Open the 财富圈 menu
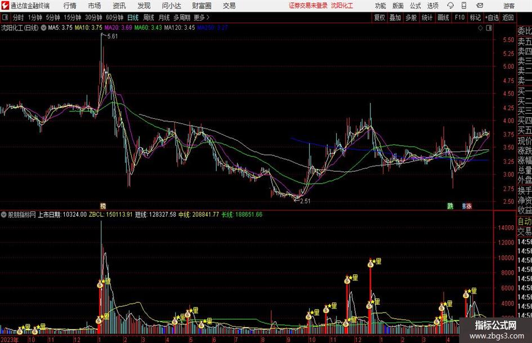The height and width of the screenshot is (343, 532). (x=202, y=6)
